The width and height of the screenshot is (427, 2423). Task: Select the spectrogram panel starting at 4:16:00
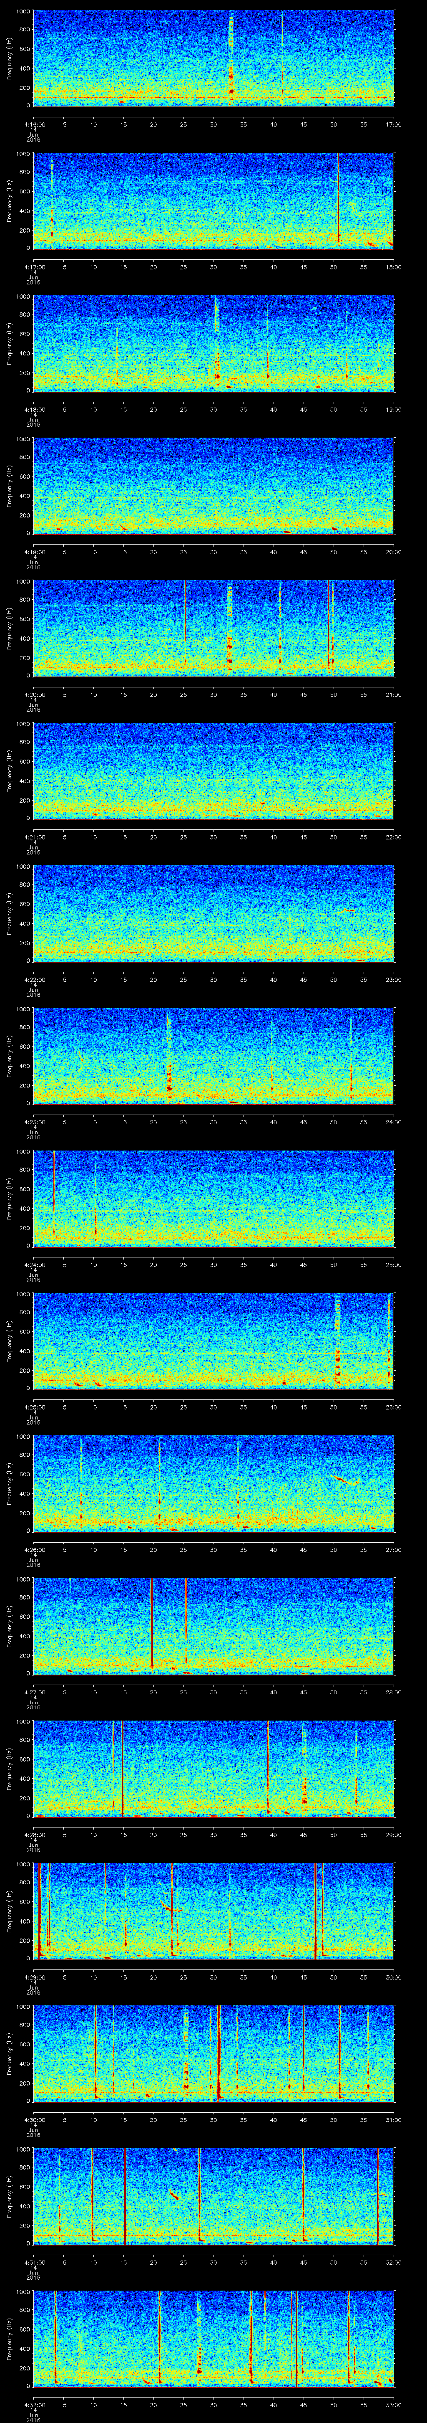tap(214, 58)
